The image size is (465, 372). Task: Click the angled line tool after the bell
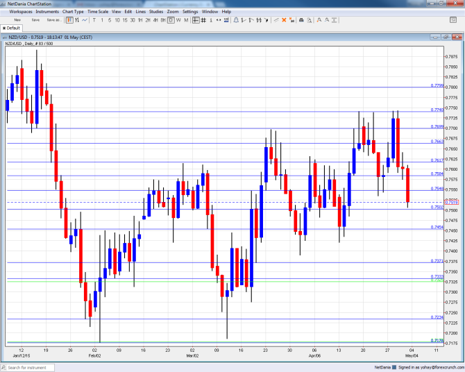[x=244, y=20]
